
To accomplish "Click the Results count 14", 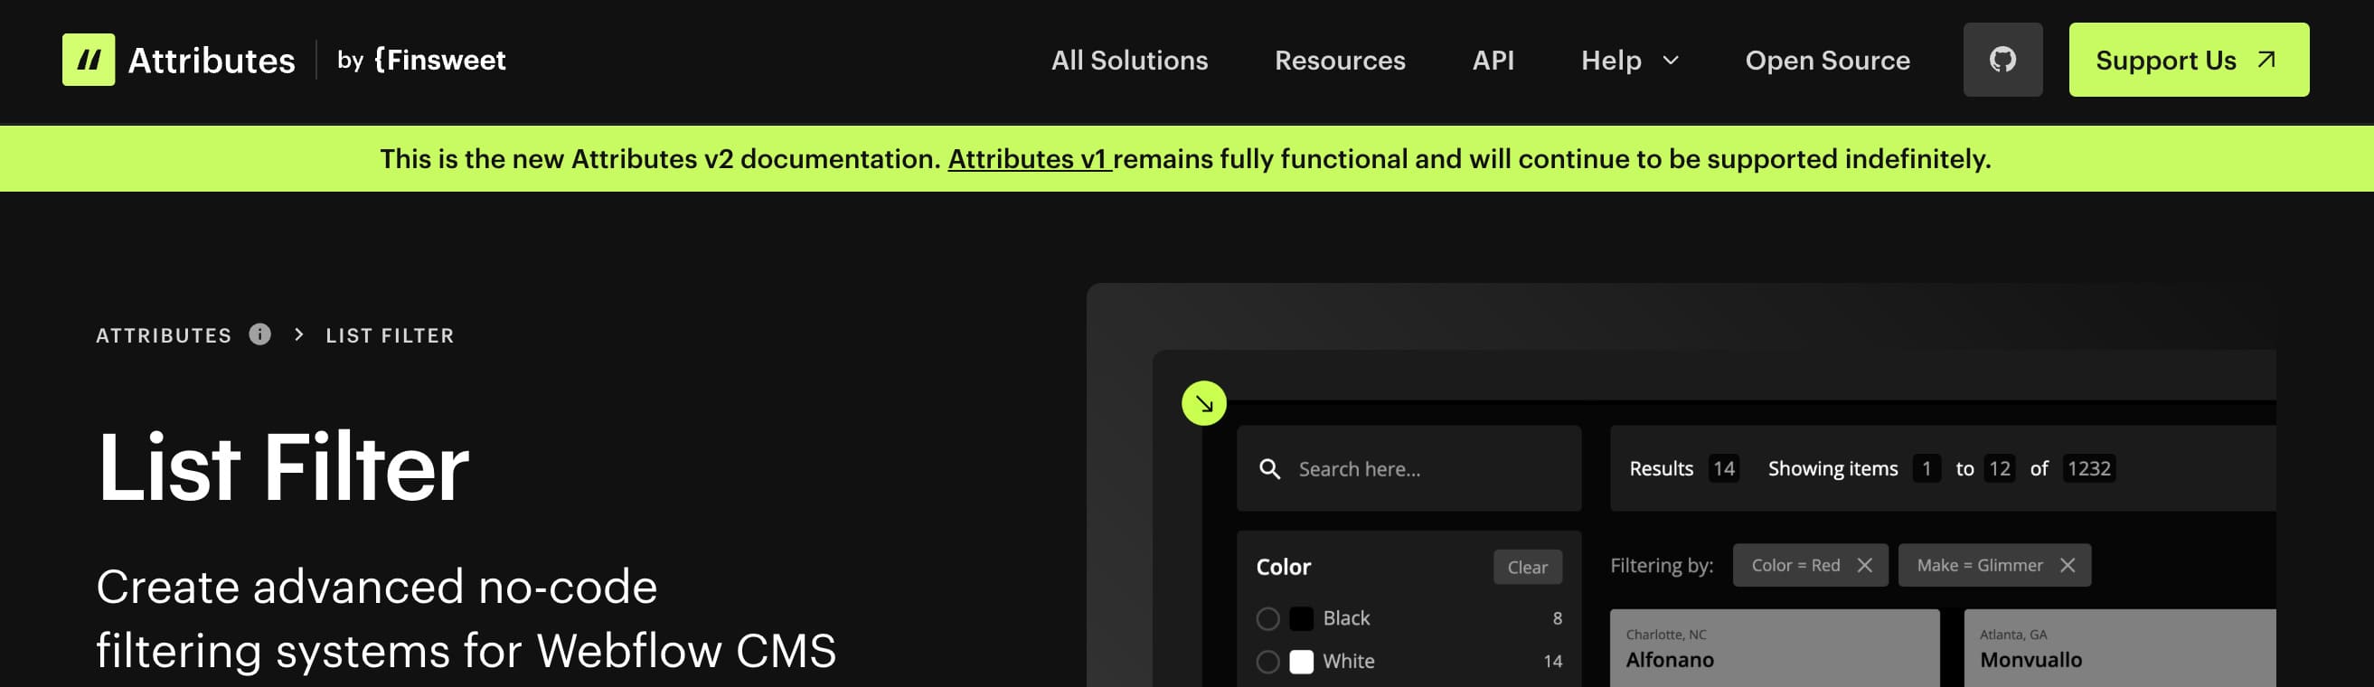I will 1723,469.
